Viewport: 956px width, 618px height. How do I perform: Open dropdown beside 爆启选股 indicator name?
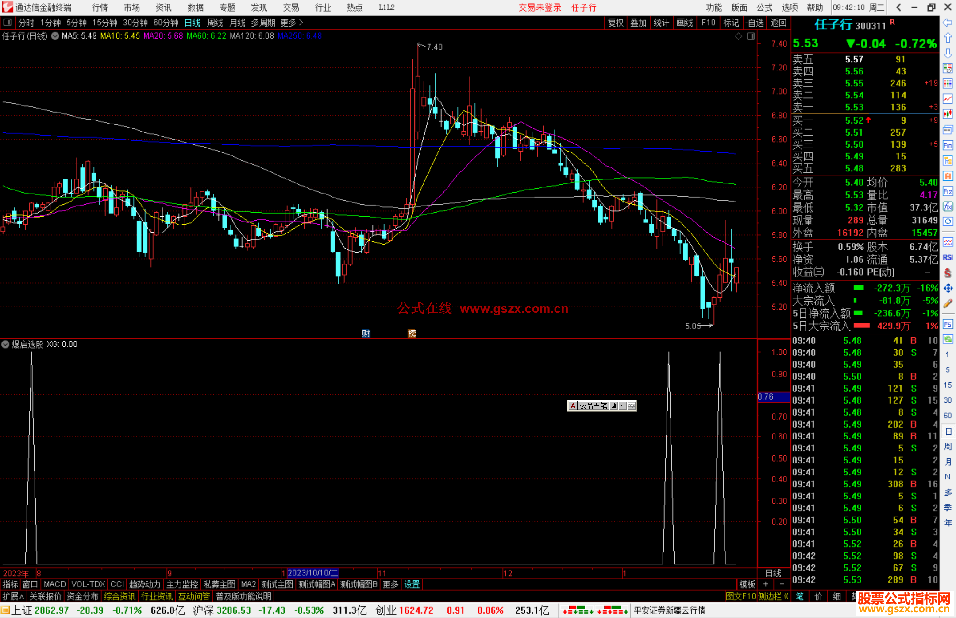coord(6,344)
